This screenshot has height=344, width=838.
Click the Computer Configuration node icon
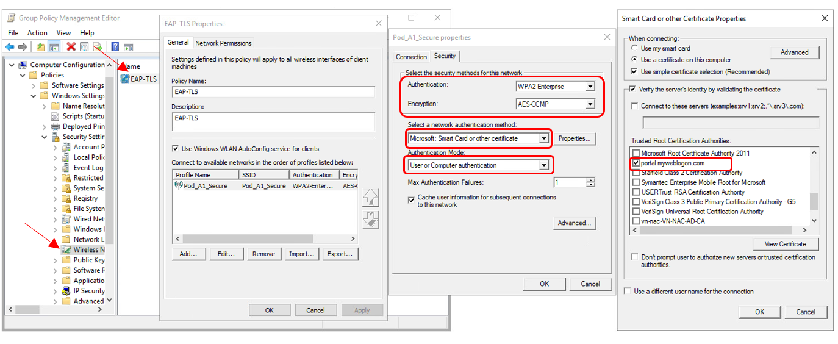23,65
